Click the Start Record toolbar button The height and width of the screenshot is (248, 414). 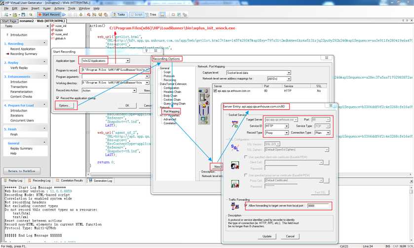(x=49, y=14)
